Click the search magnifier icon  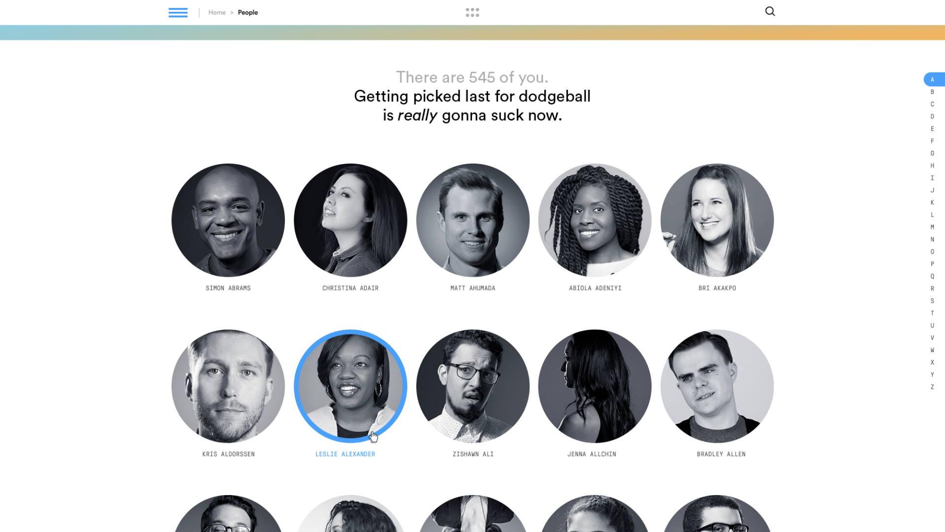tap(770, 11)
